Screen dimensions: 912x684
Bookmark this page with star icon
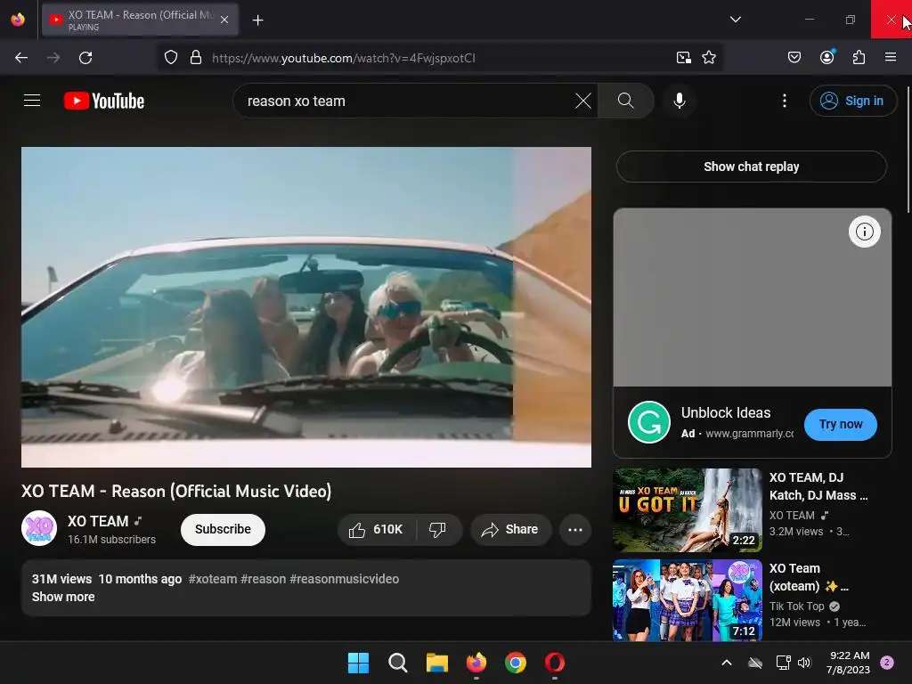(x=708, y=58)
